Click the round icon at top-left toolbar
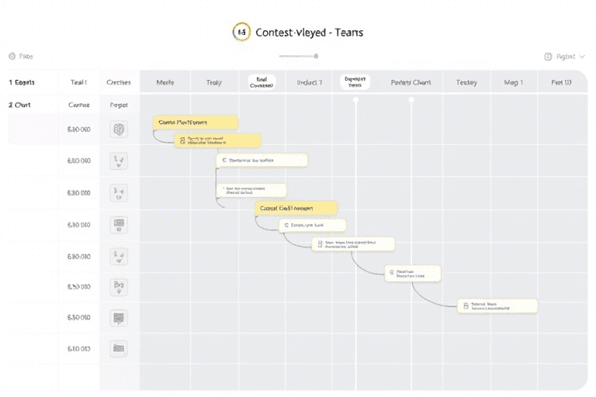The image size is (596, 397). pyautogui.click(x=12, y=57)
